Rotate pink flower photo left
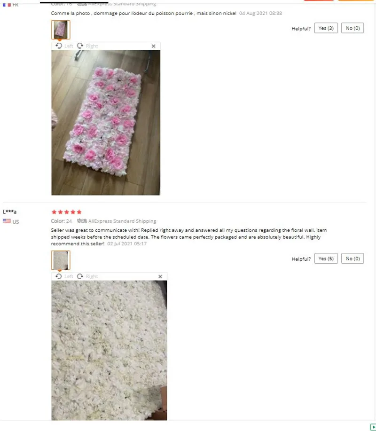Image resolution: width=376 pixels, height=431 pixels. (64, 46)
